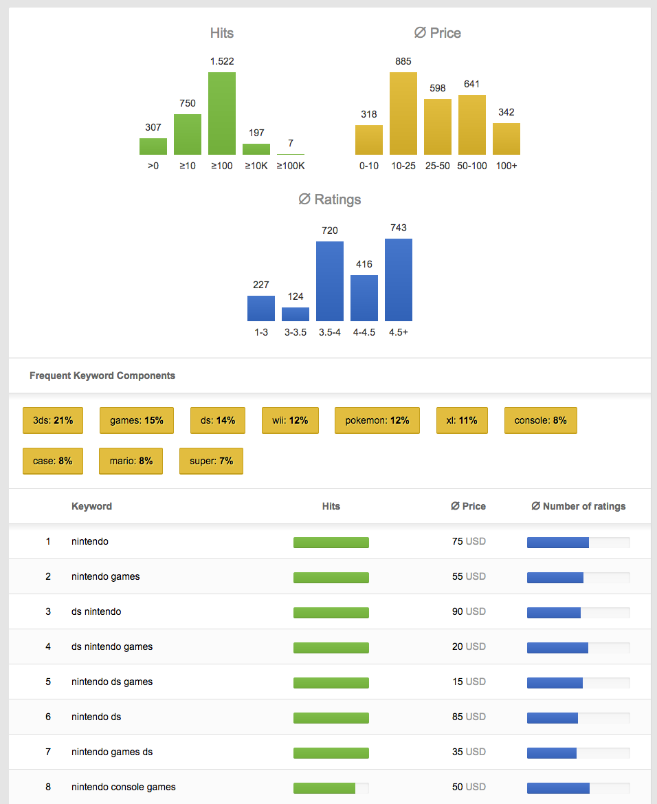The image size is (657, 804).
Task: Sort table by Hits column header
Action: pyautogui.click(x=331, y=506)
